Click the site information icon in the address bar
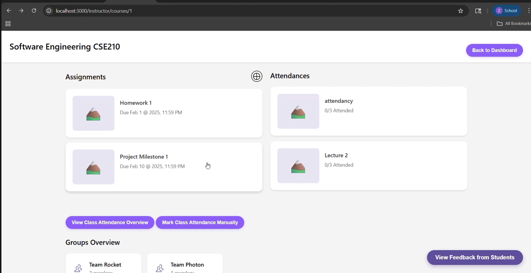Viewport: 531px width, 273px height. (49, 11)
